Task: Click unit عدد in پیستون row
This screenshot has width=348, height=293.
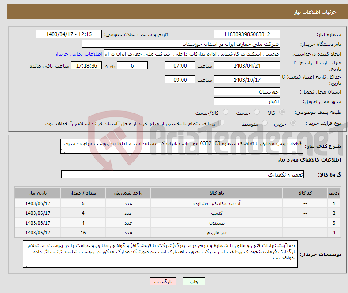Action: (128, 223)
